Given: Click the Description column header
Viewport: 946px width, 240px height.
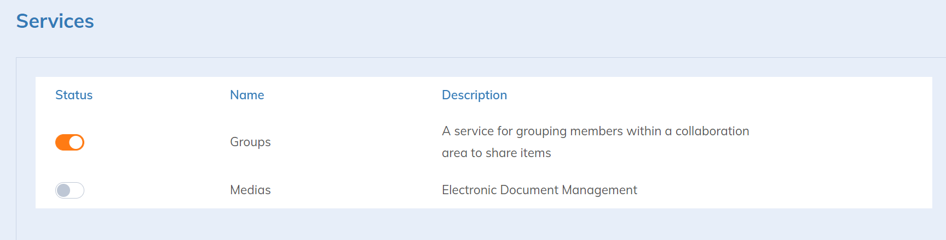Looking at the screenshot, I should (x=474, y=95).
